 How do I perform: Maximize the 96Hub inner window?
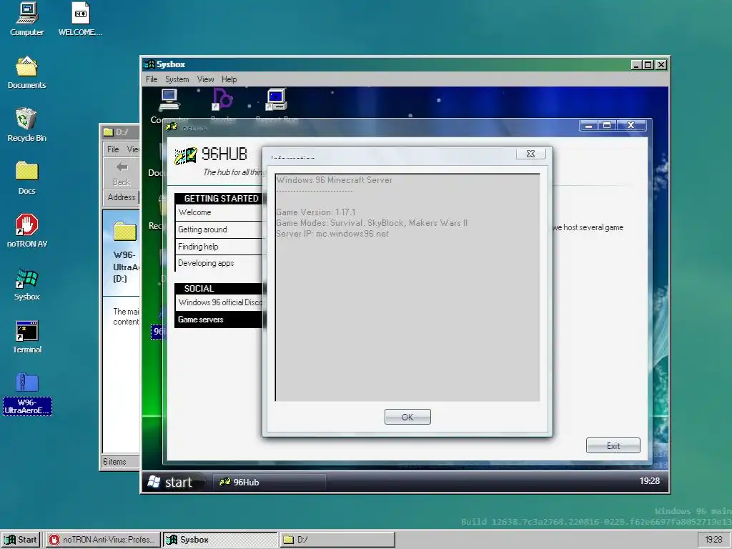click(x=607, y=125)
